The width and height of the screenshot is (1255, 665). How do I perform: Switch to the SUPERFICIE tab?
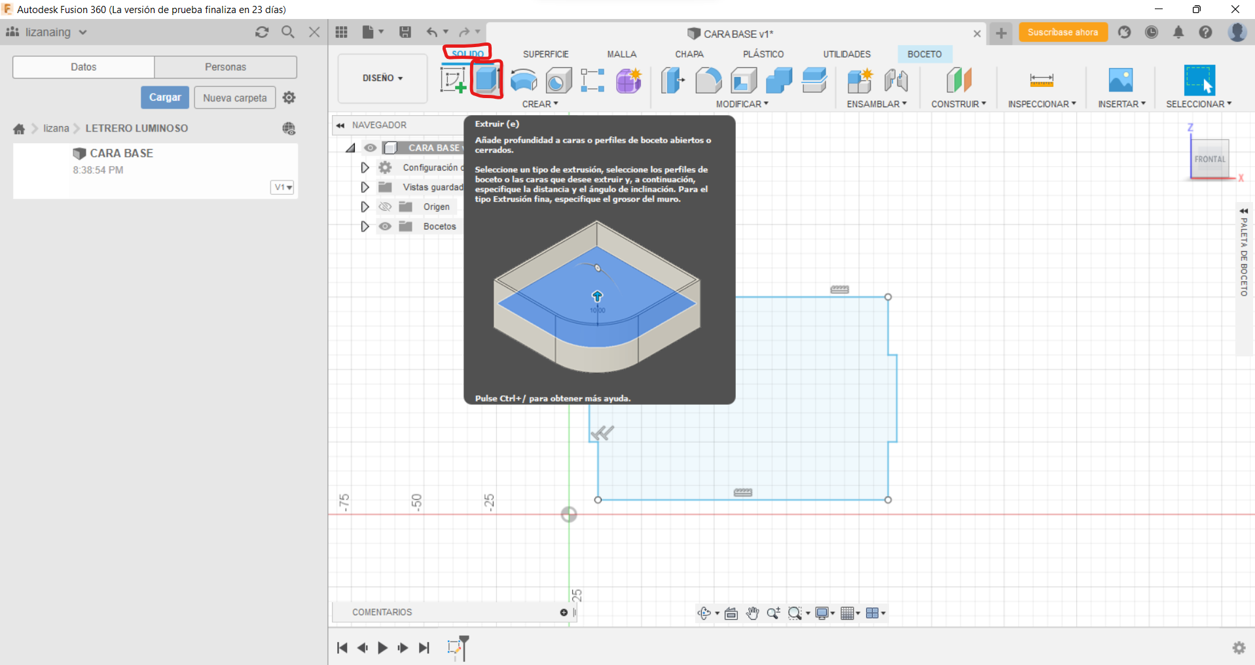point(545,54)
